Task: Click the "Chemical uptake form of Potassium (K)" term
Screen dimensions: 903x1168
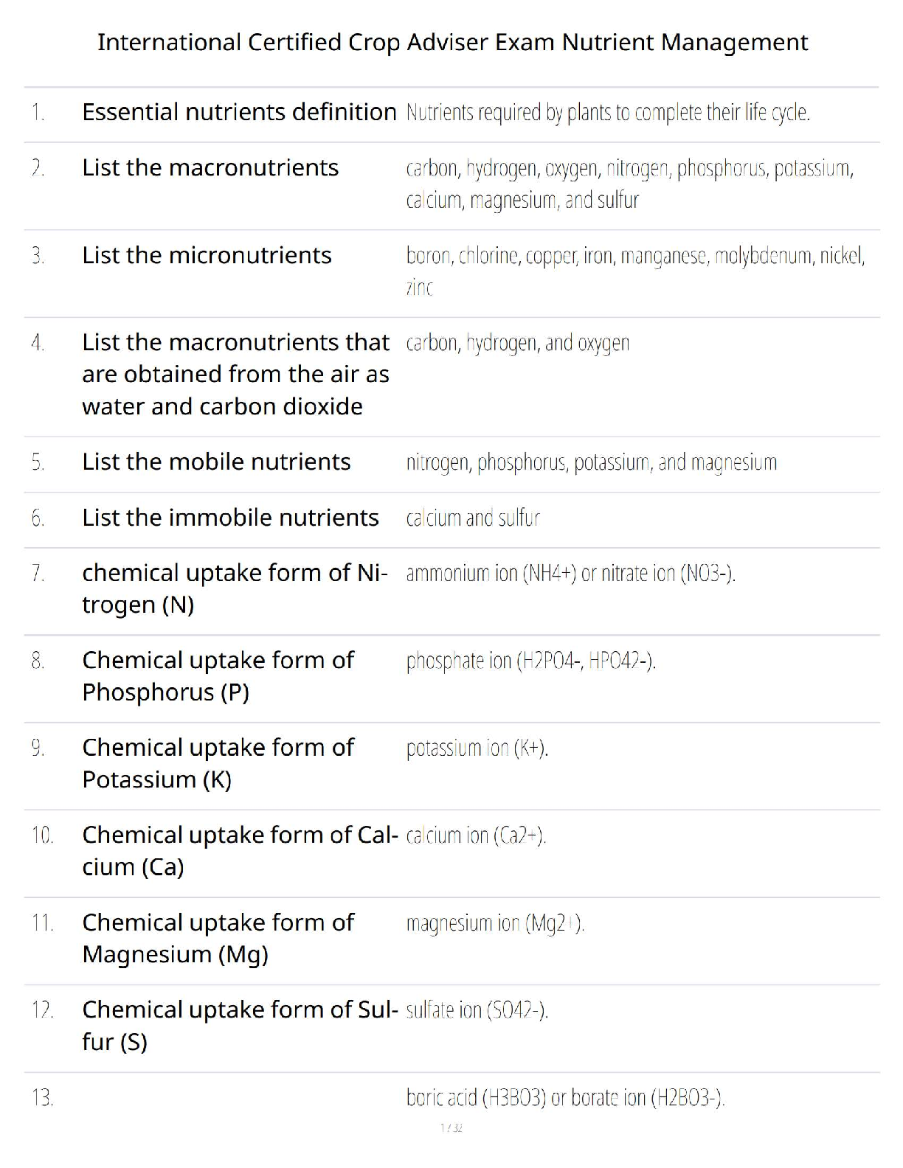Action: [218, 763]
